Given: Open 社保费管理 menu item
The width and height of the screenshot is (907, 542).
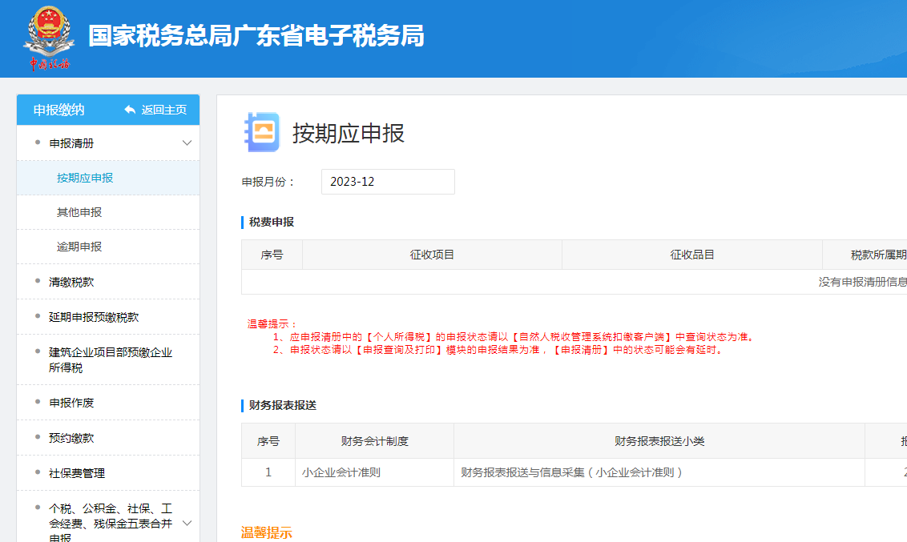Looking at the screenshot, I should [x=77, y=473].
